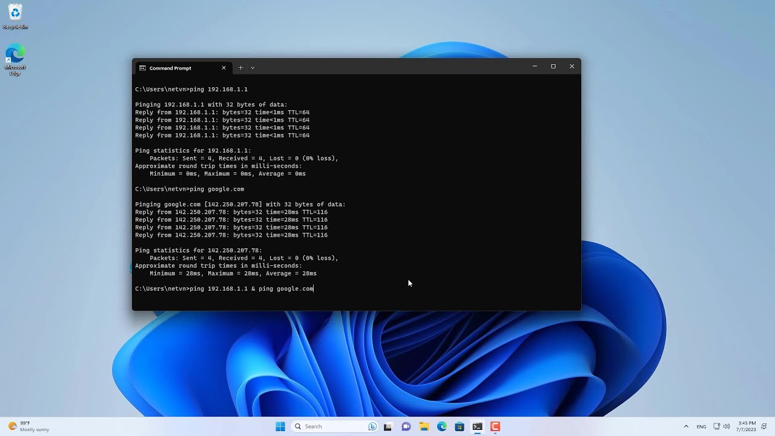Open the Chat app on taskbar
This screenshot has height=436, width=775.
[x=406, y=426]
